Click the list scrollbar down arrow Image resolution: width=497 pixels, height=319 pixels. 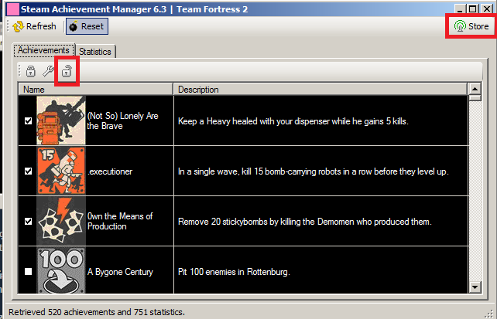tap(475, 287)
